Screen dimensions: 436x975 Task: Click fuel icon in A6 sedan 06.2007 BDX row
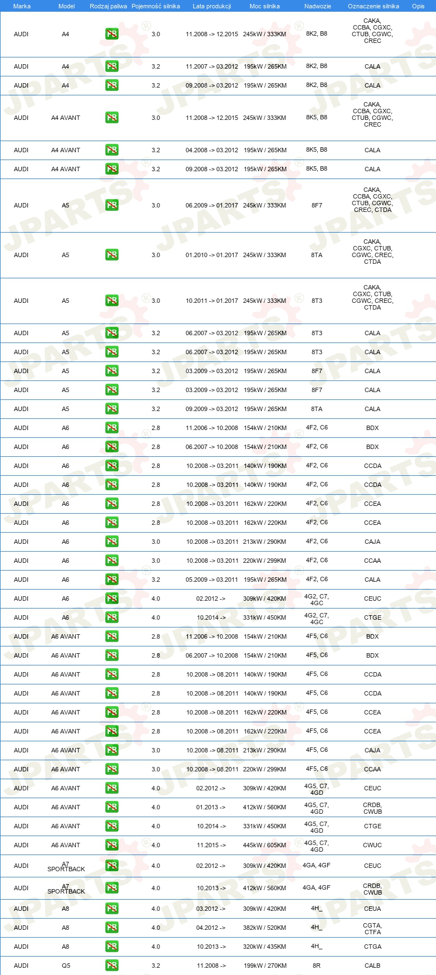[112, 447]
